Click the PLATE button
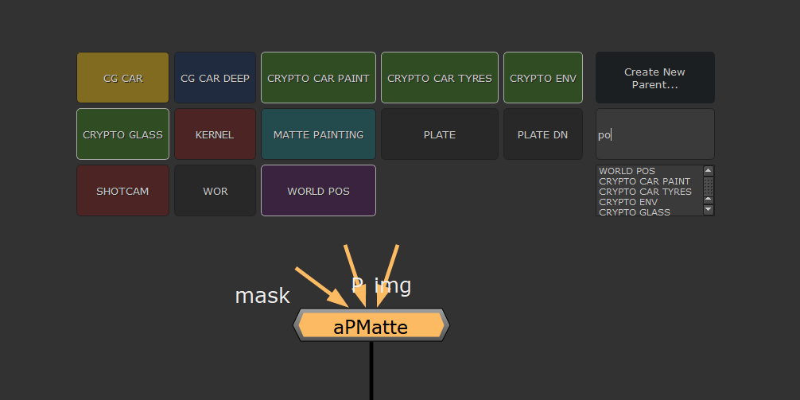 pos(439,134)
